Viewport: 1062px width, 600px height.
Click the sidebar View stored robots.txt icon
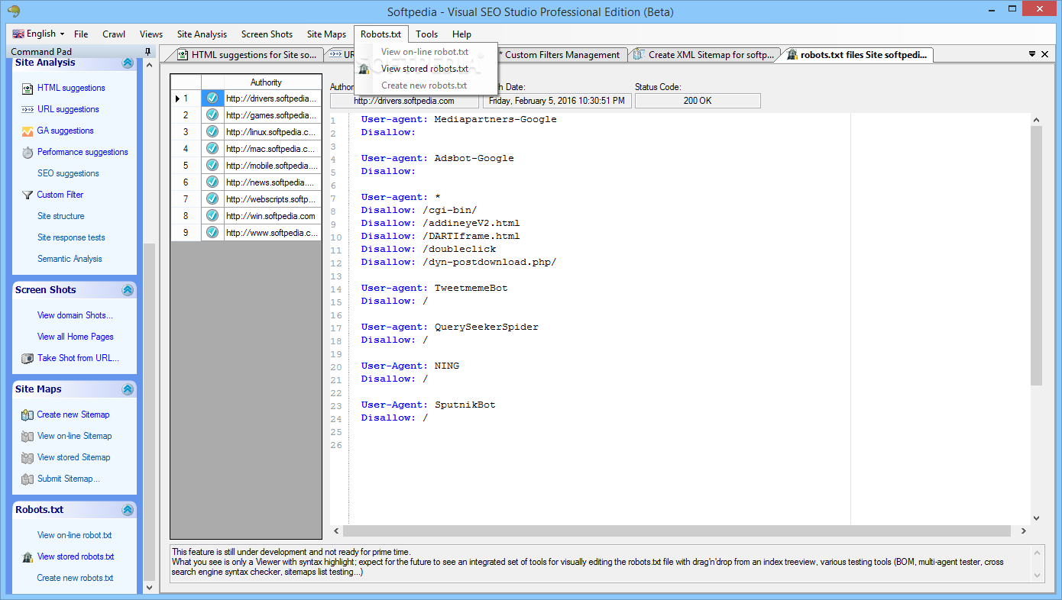point(28,556)
